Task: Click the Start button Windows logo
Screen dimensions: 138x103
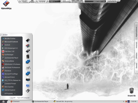Action: 4,101
